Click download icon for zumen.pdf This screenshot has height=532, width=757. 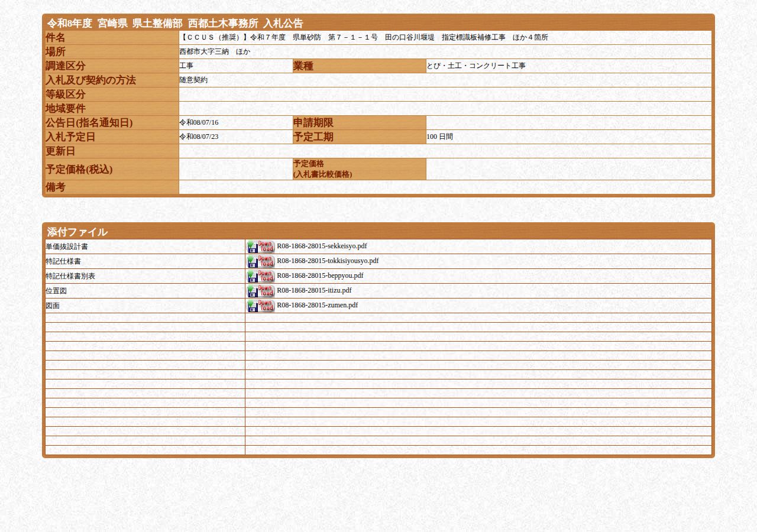pos(261,306)
